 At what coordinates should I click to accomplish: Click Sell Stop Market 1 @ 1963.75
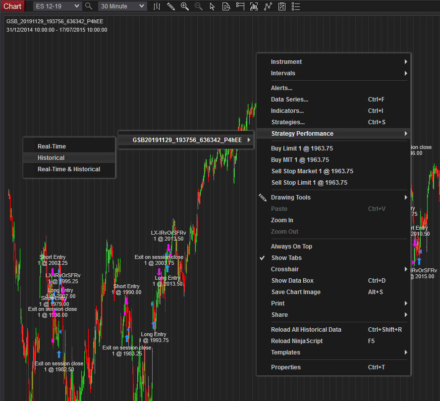312,171
